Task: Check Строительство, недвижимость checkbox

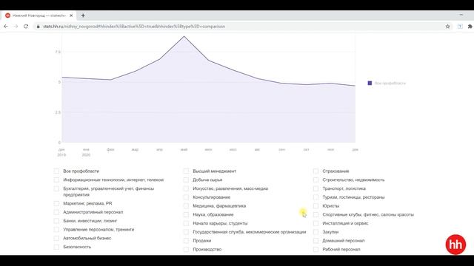Action: click(x=316, y=180)
